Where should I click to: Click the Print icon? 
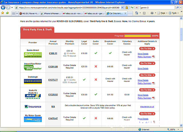[x=152, y=13]
